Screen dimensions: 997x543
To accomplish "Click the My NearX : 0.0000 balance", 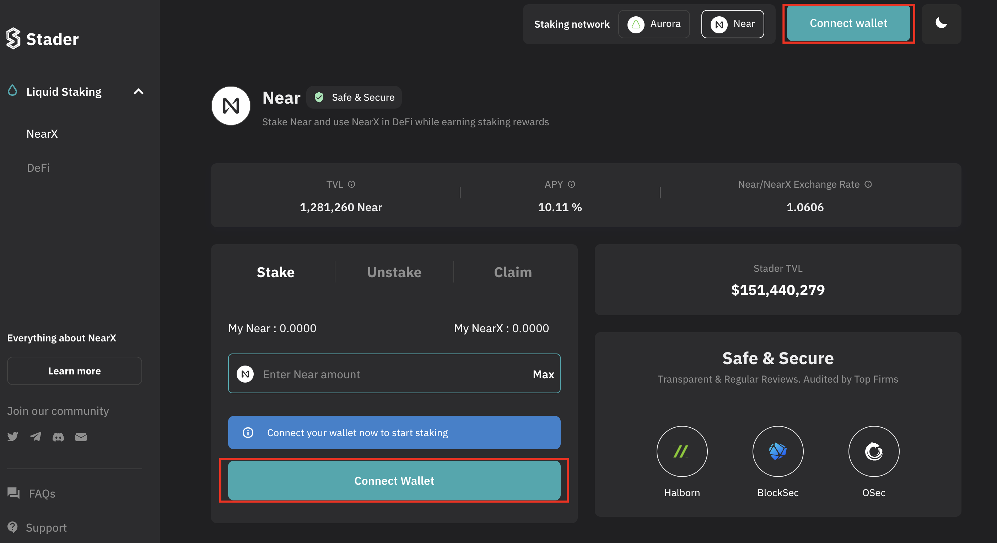I will [501, 328].
